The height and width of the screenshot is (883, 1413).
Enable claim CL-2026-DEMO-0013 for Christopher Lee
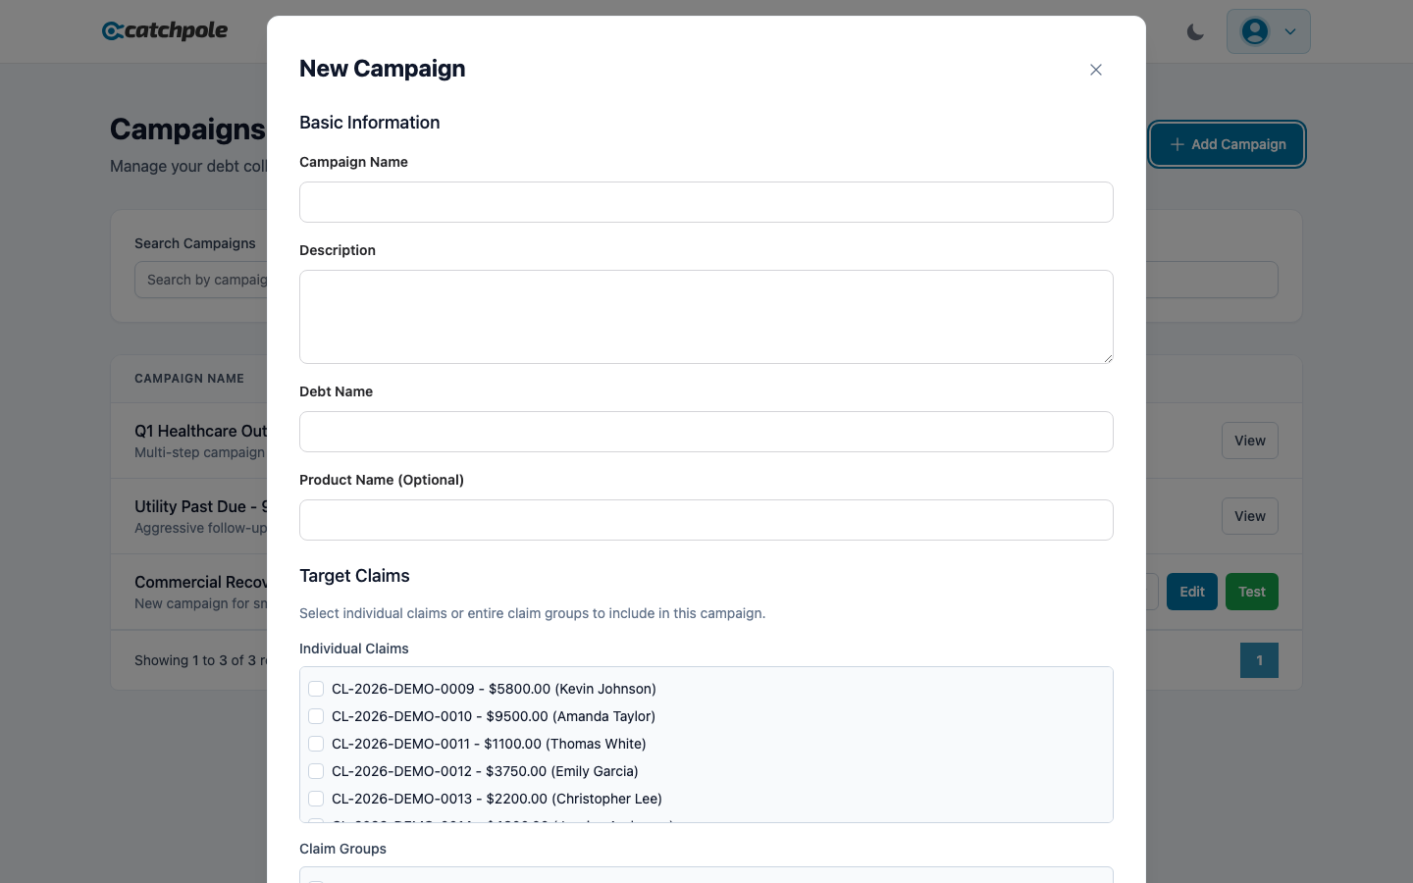(x=316, y=799)
